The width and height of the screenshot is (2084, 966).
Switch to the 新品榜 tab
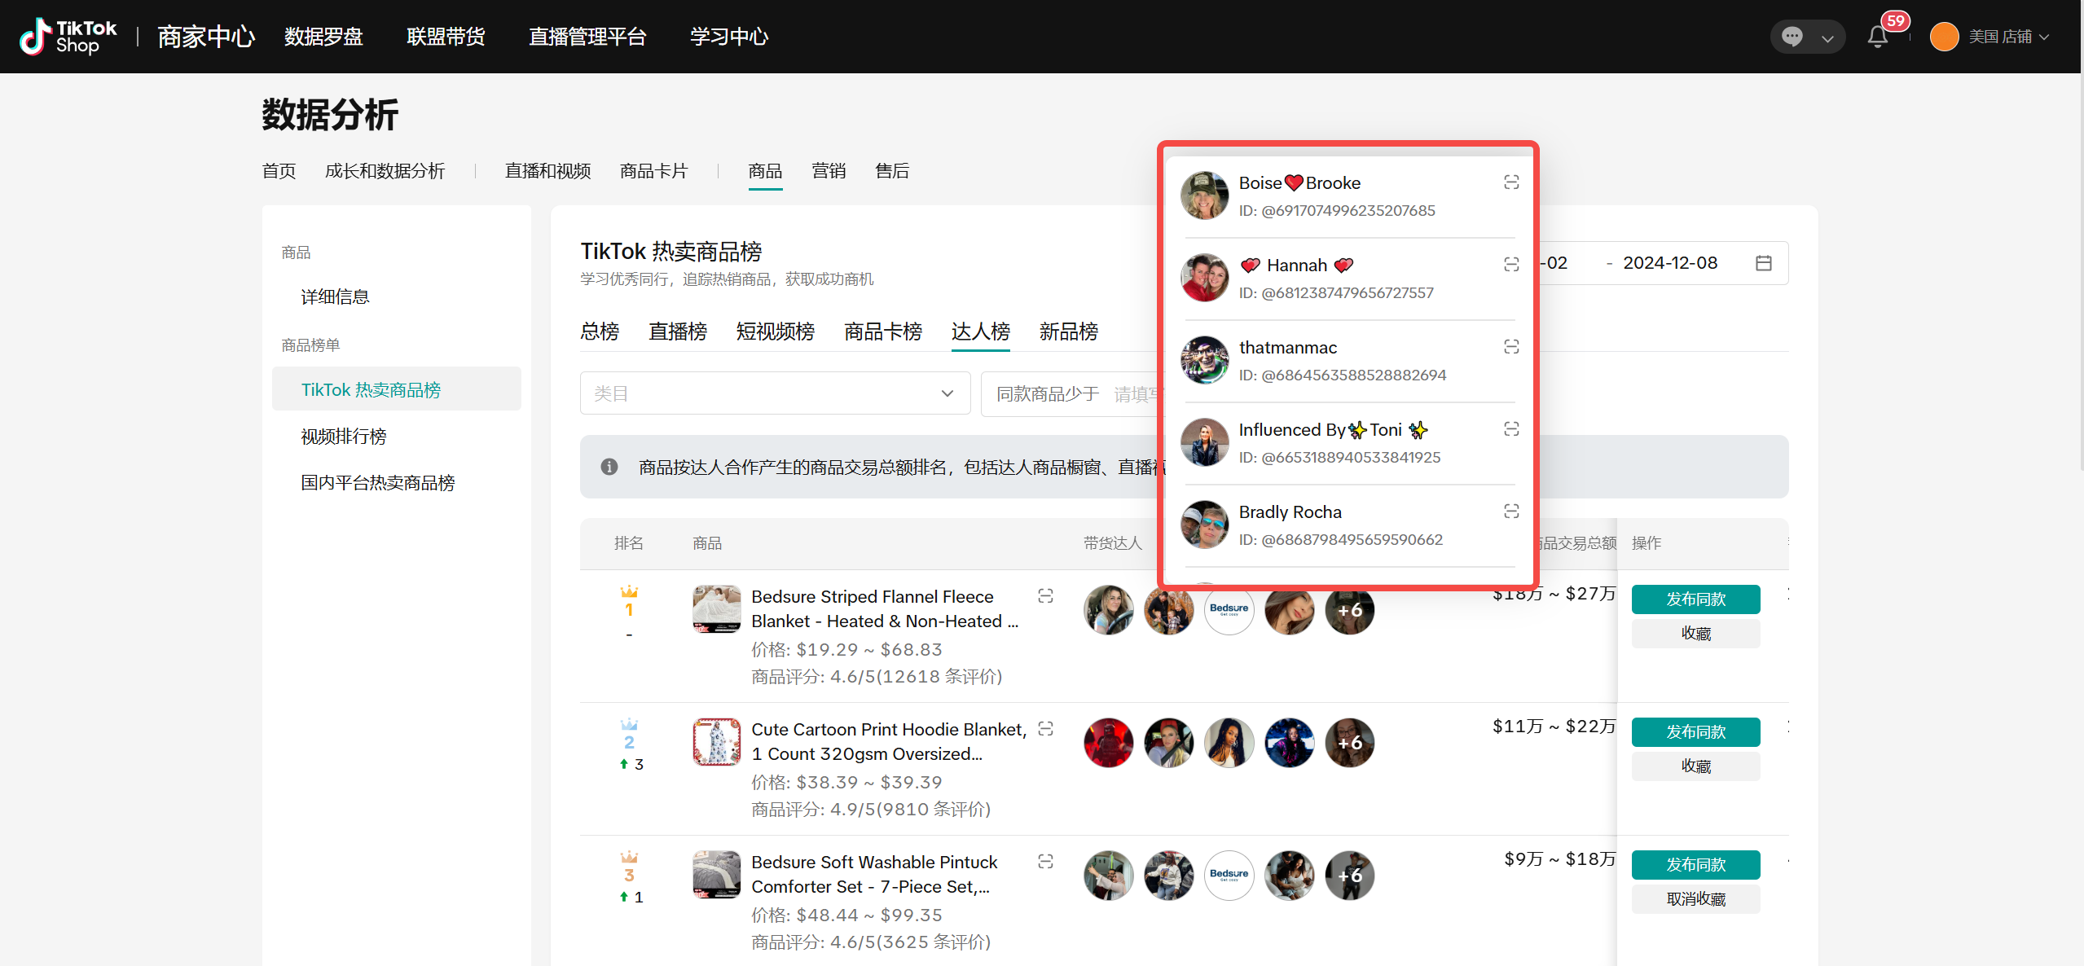pos(1068,332)
